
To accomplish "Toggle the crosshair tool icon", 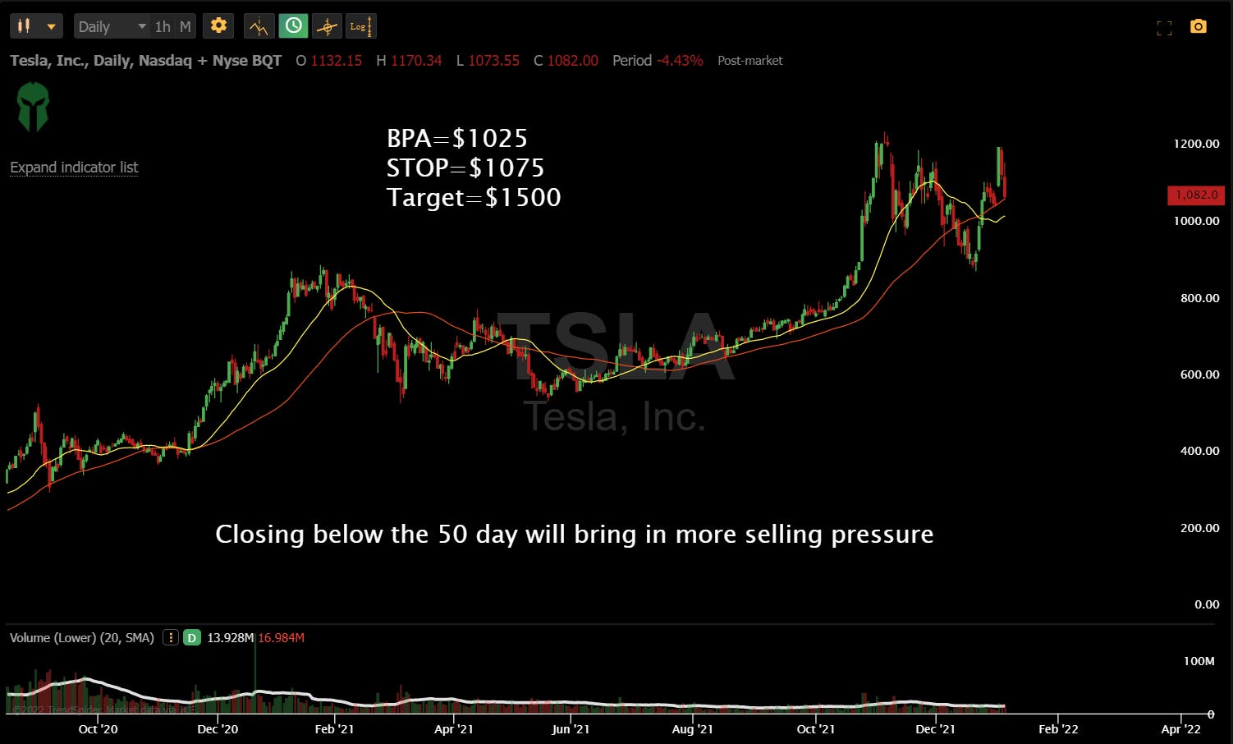I will tap(327, 26).
